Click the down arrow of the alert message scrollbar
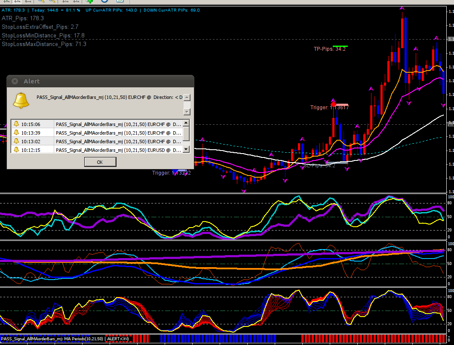454x345 pixels. click(187, 111)
